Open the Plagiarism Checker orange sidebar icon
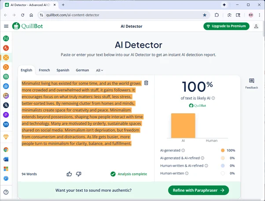The width and height of the screenshot is (265, 201). pos(6,67)
